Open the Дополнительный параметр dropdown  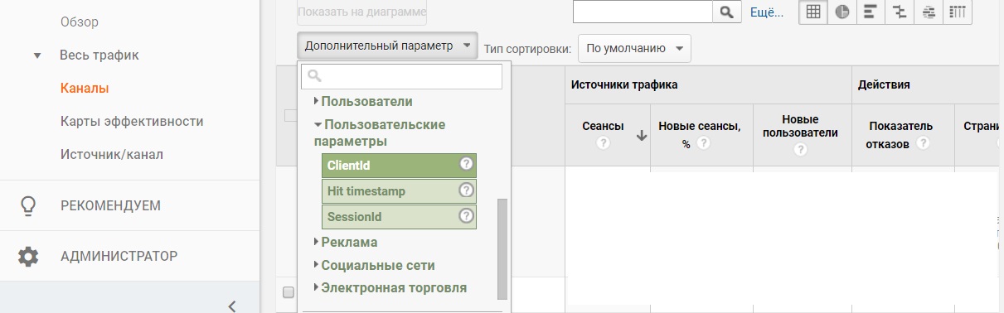click(387, 46)
